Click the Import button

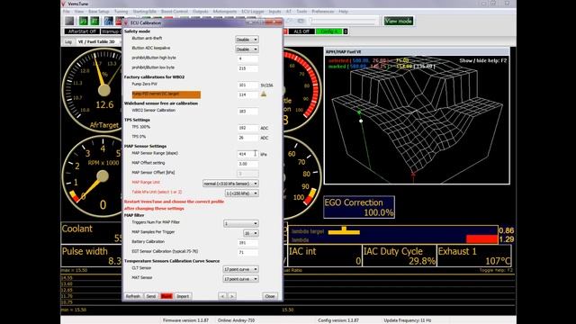(x=183, y=296)
